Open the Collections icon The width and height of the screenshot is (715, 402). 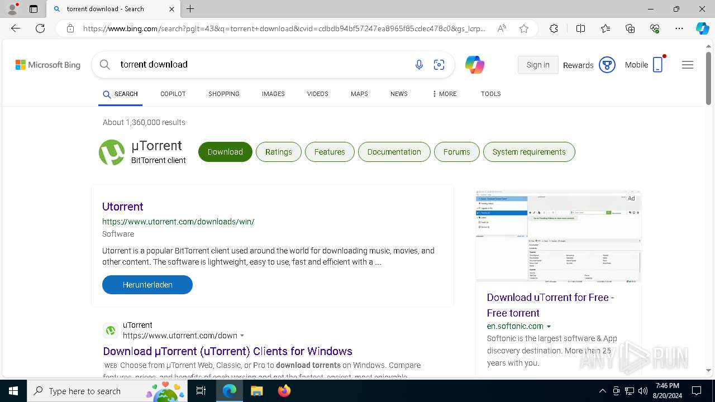coord(630,28)
